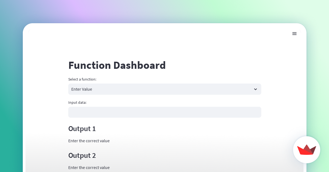The width and height of the screenshot is (329, 172).
Task: Click the downward arrow on the function selector
Action: 255,89
